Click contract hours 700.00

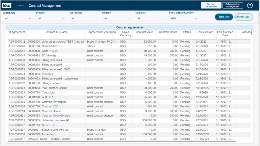pyautogui.click(x=174, y=51)
